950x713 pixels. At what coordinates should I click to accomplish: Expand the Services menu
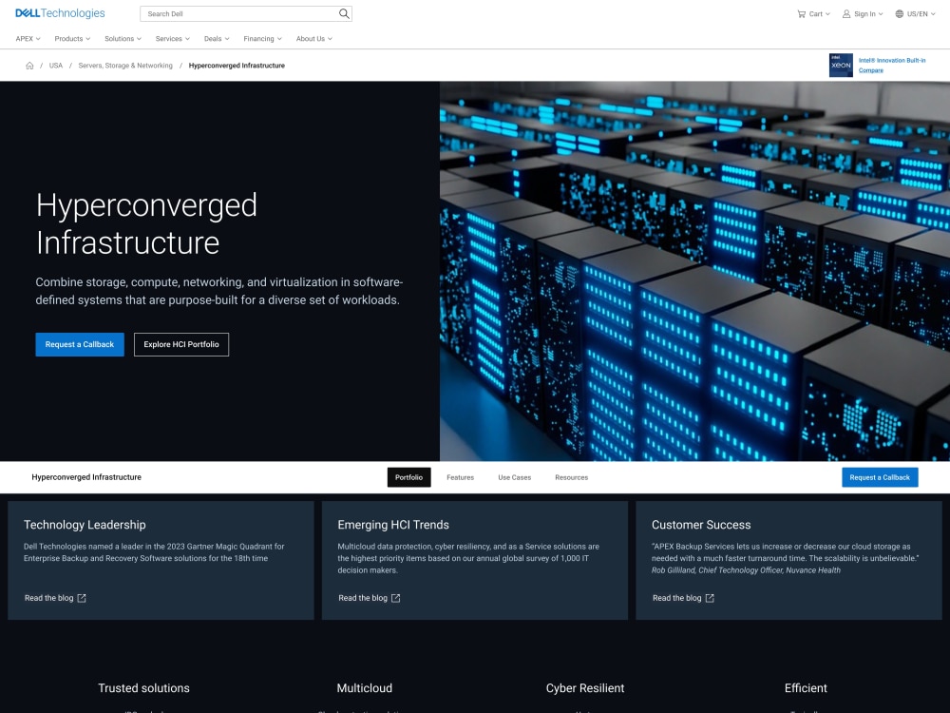[172, 38]
